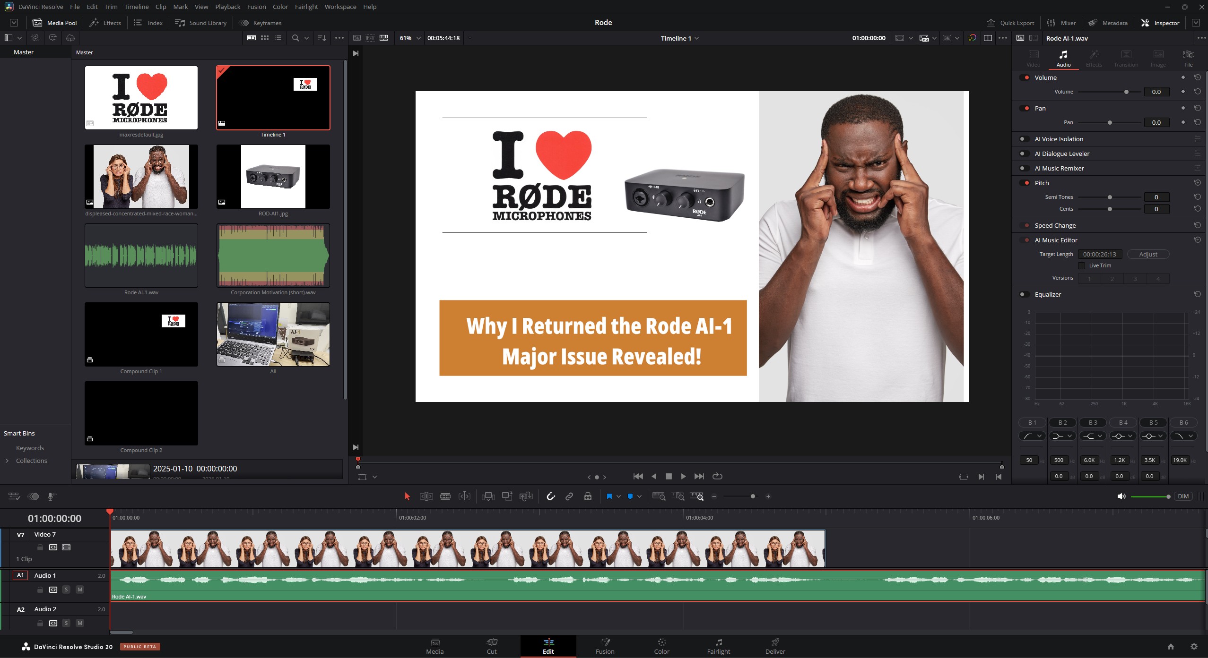
Task: Select the Corporation Motivation (short).wav thumbnail
Action: click(273, 256)
